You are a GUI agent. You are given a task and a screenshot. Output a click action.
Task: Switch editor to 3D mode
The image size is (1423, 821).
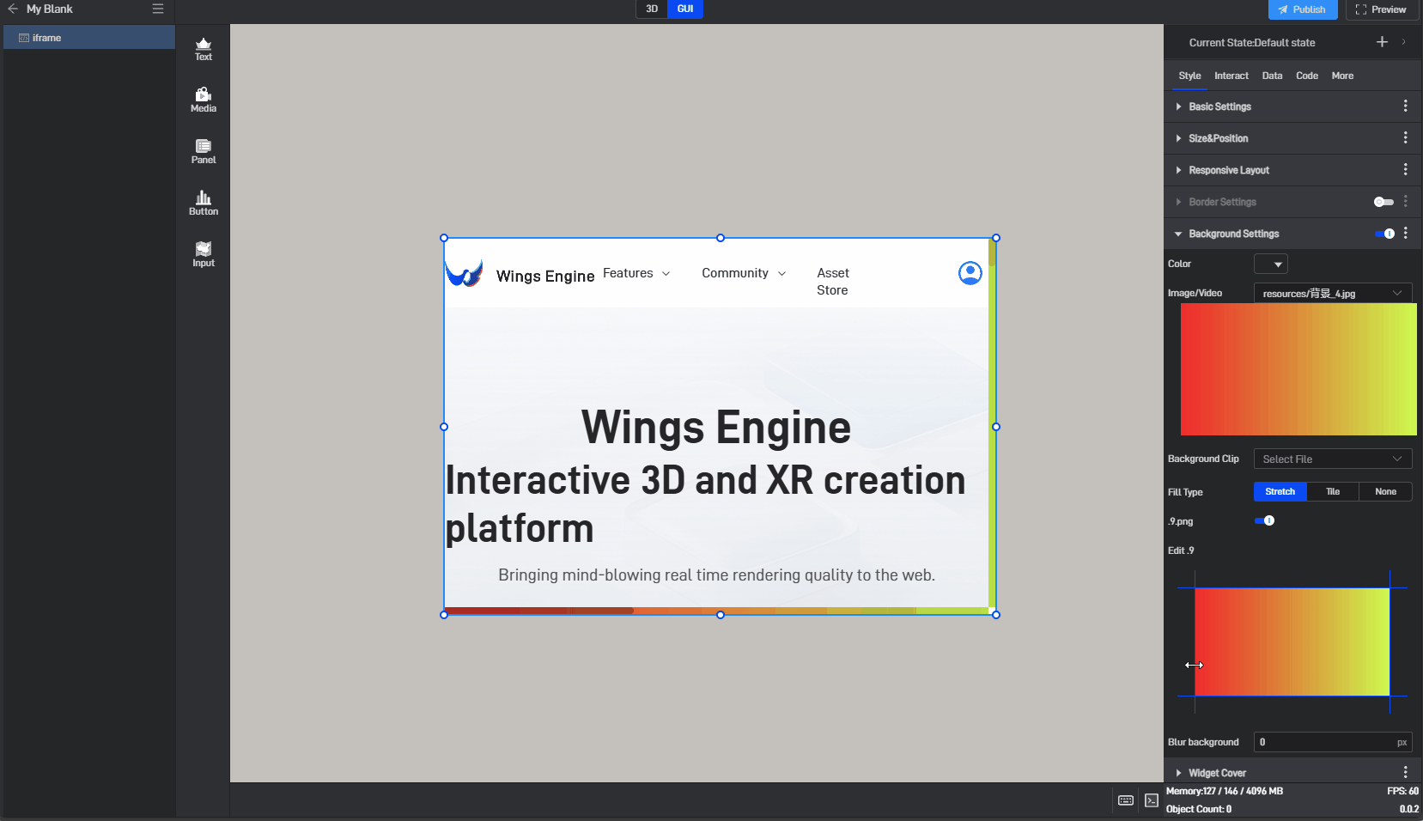[652, 9]
